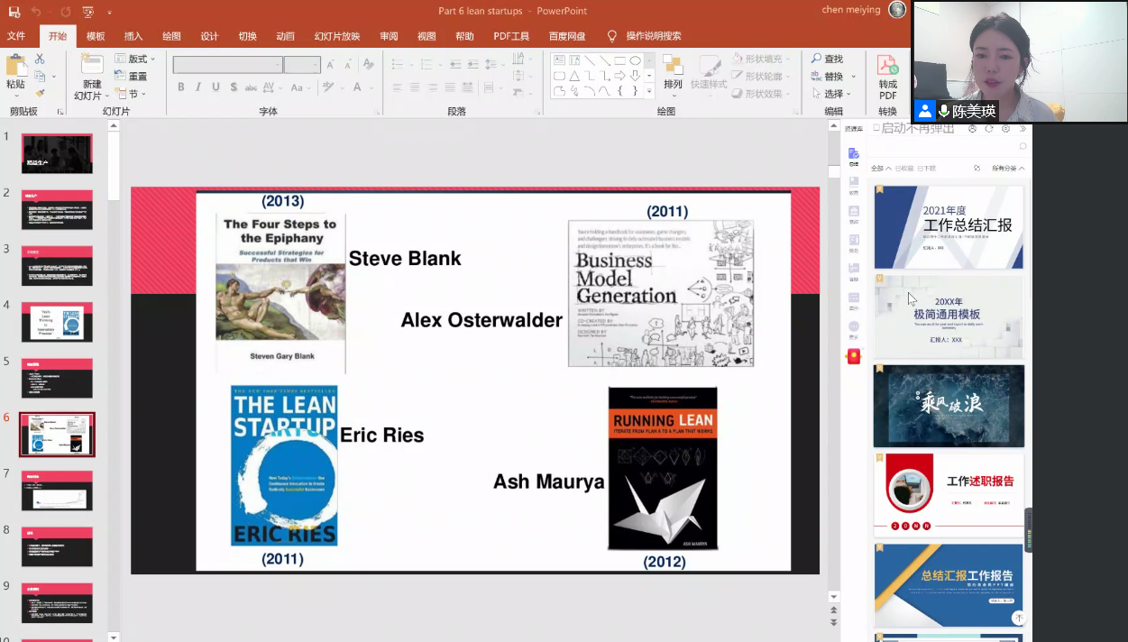Open the 文件 file menu
The width and height of the screenshot is (1128, 642).
point(16,36)
